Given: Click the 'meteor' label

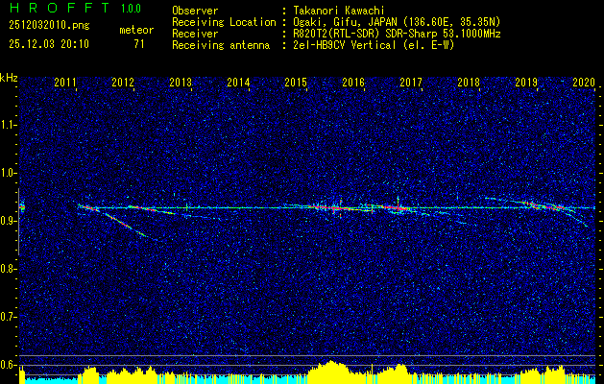Looking at the screenshot, I should pos(136,30).
